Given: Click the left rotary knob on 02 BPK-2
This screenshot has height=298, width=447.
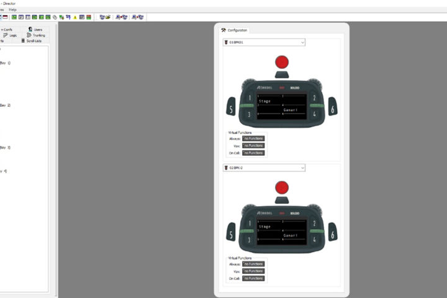Looking at the screenshot, I should pos(249,209).
